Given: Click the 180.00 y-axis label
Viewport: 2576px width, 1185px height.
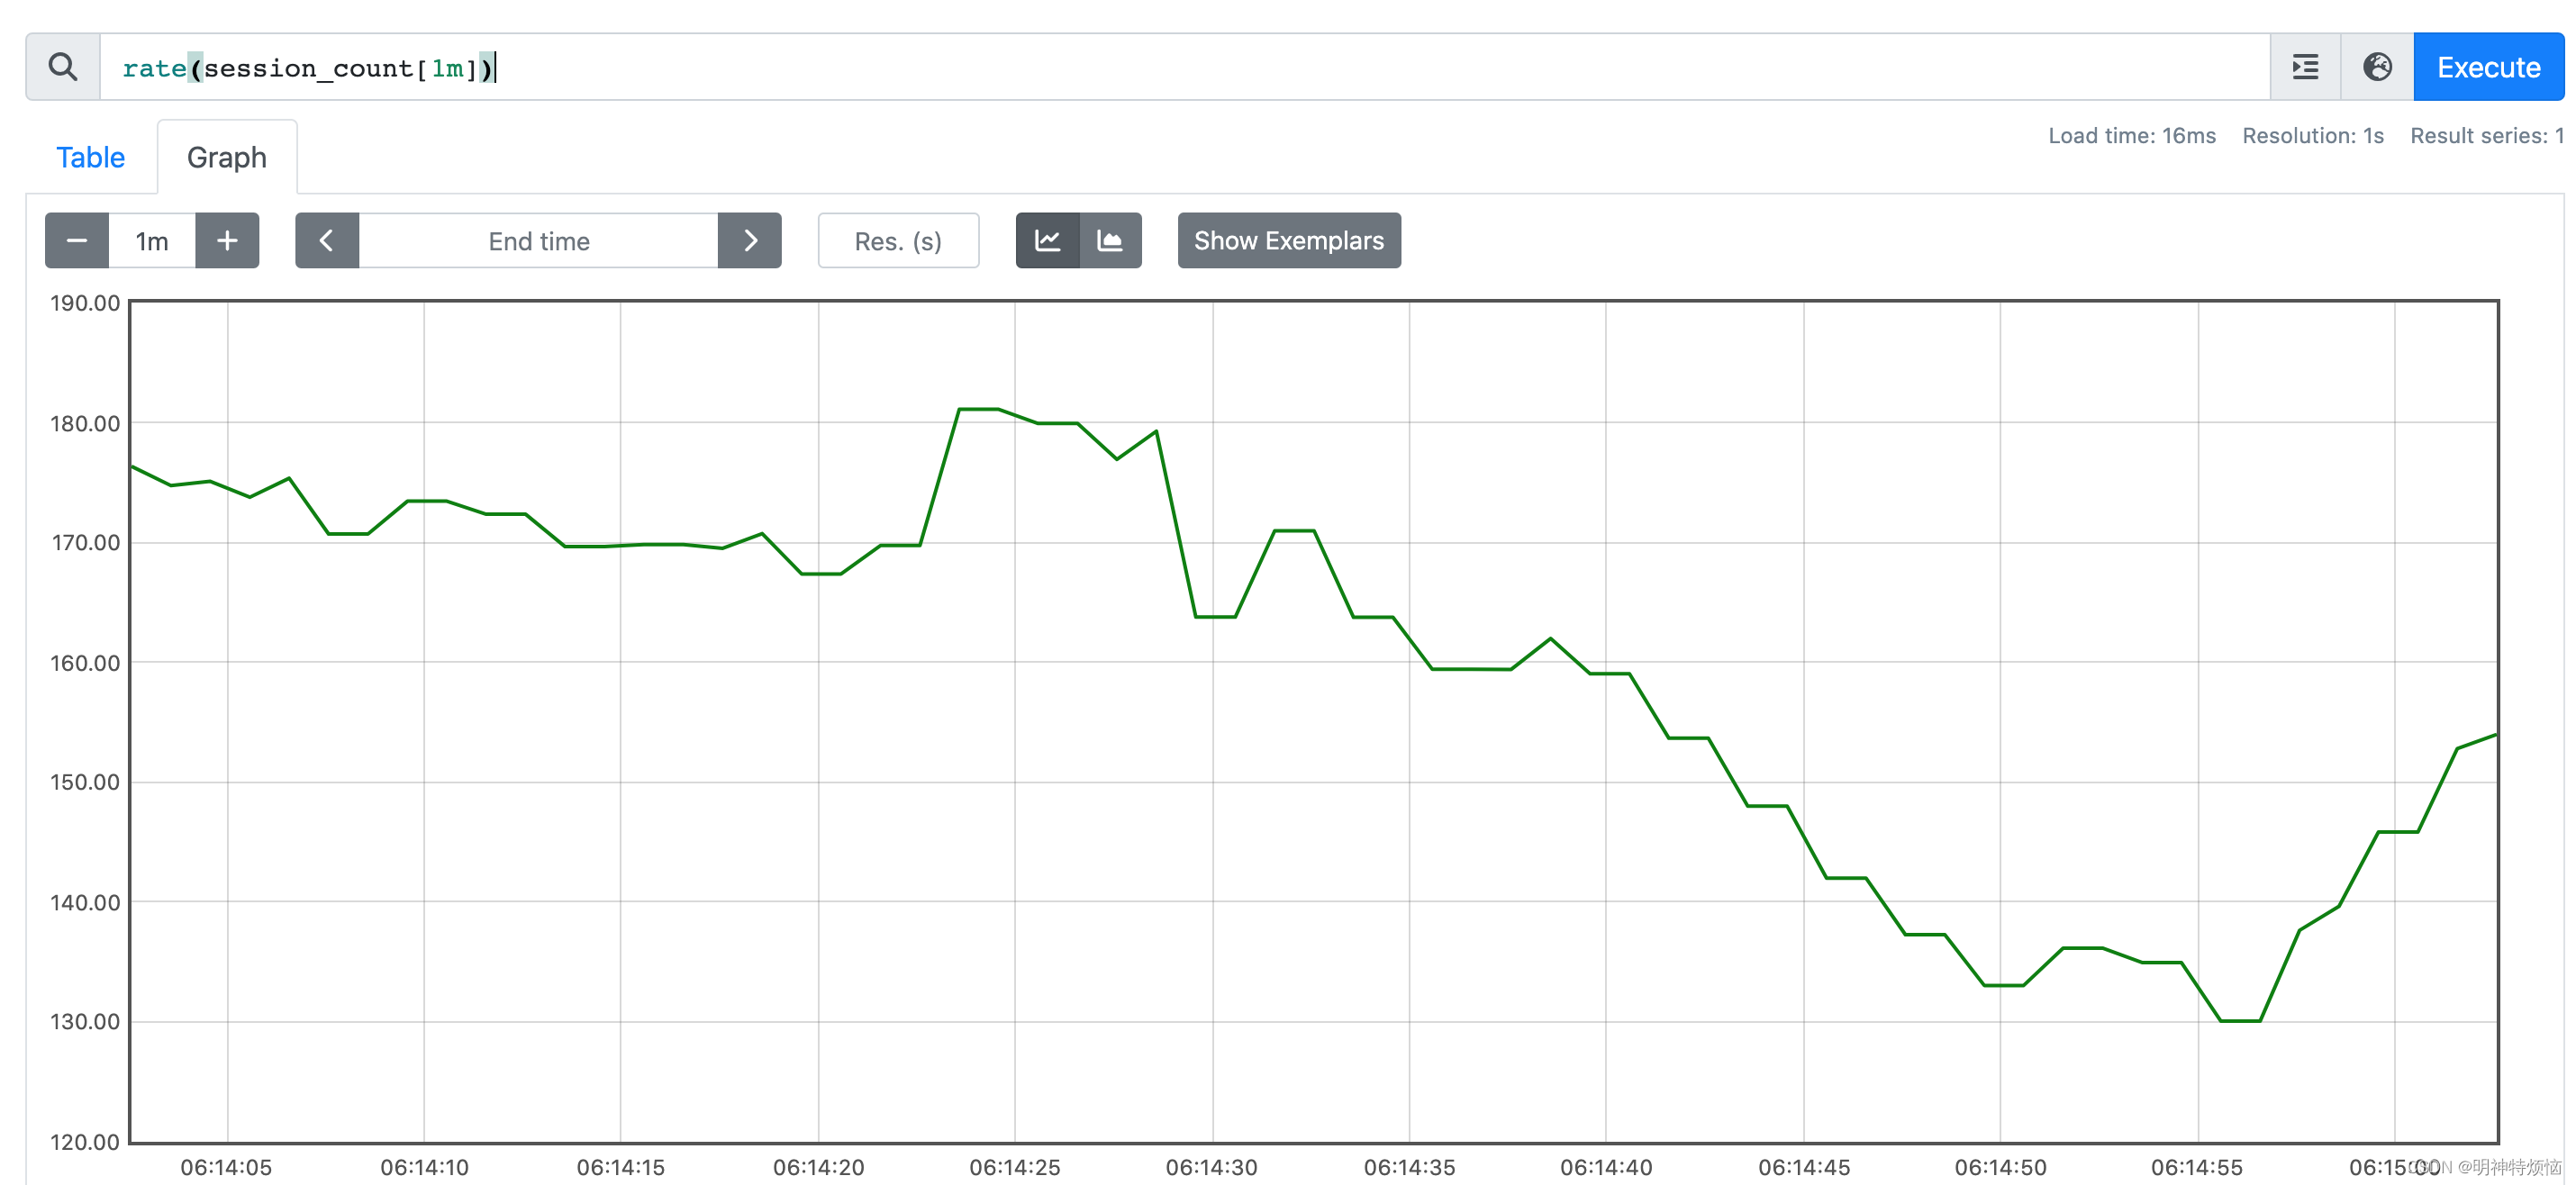Looking at the screenshot, I should coord(85,423).
